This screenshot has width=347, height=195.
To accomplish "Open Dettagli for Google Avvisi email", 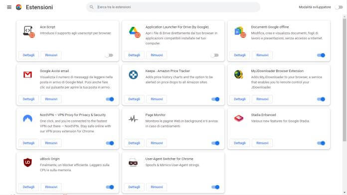I will (28, 99).
